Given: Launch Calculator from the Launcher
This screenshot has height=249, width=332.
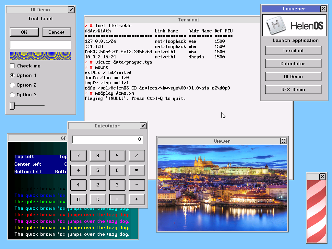Looking at the screenshot, I should click(293, 64).
